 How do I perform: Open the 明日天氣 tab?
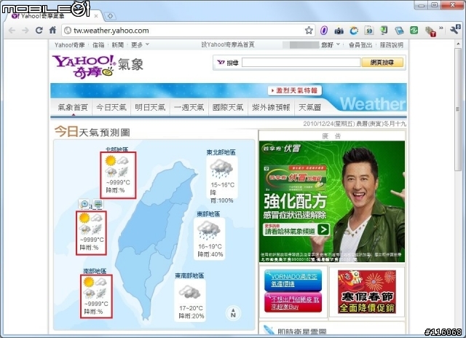150,107
